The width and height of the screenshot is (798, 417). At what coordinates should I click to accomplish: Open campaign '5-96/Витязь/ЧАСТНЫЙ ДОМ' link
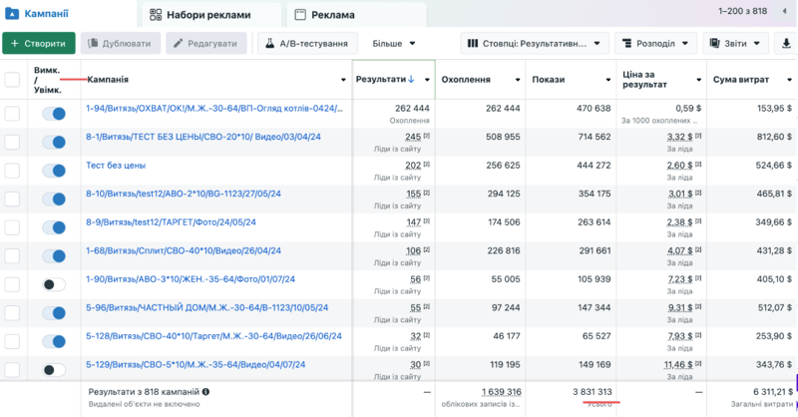(x=207, y=307)
